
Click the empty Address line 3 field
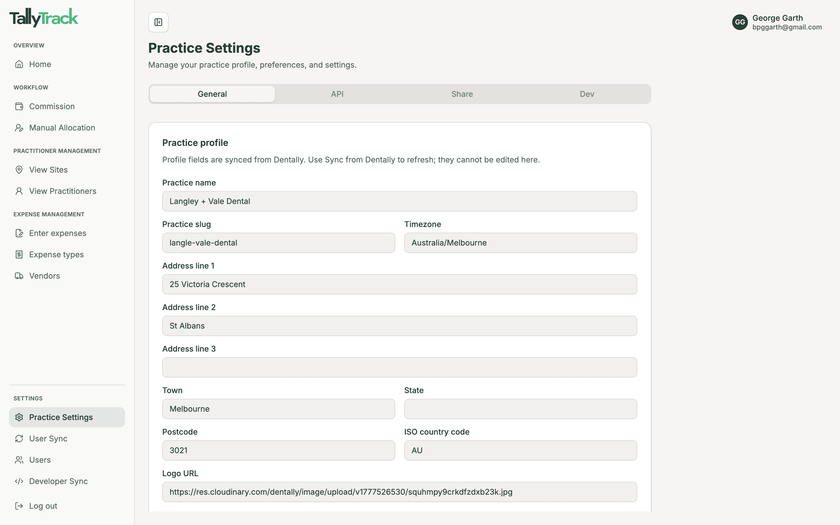pyautogui.click(x=400, y=367)
